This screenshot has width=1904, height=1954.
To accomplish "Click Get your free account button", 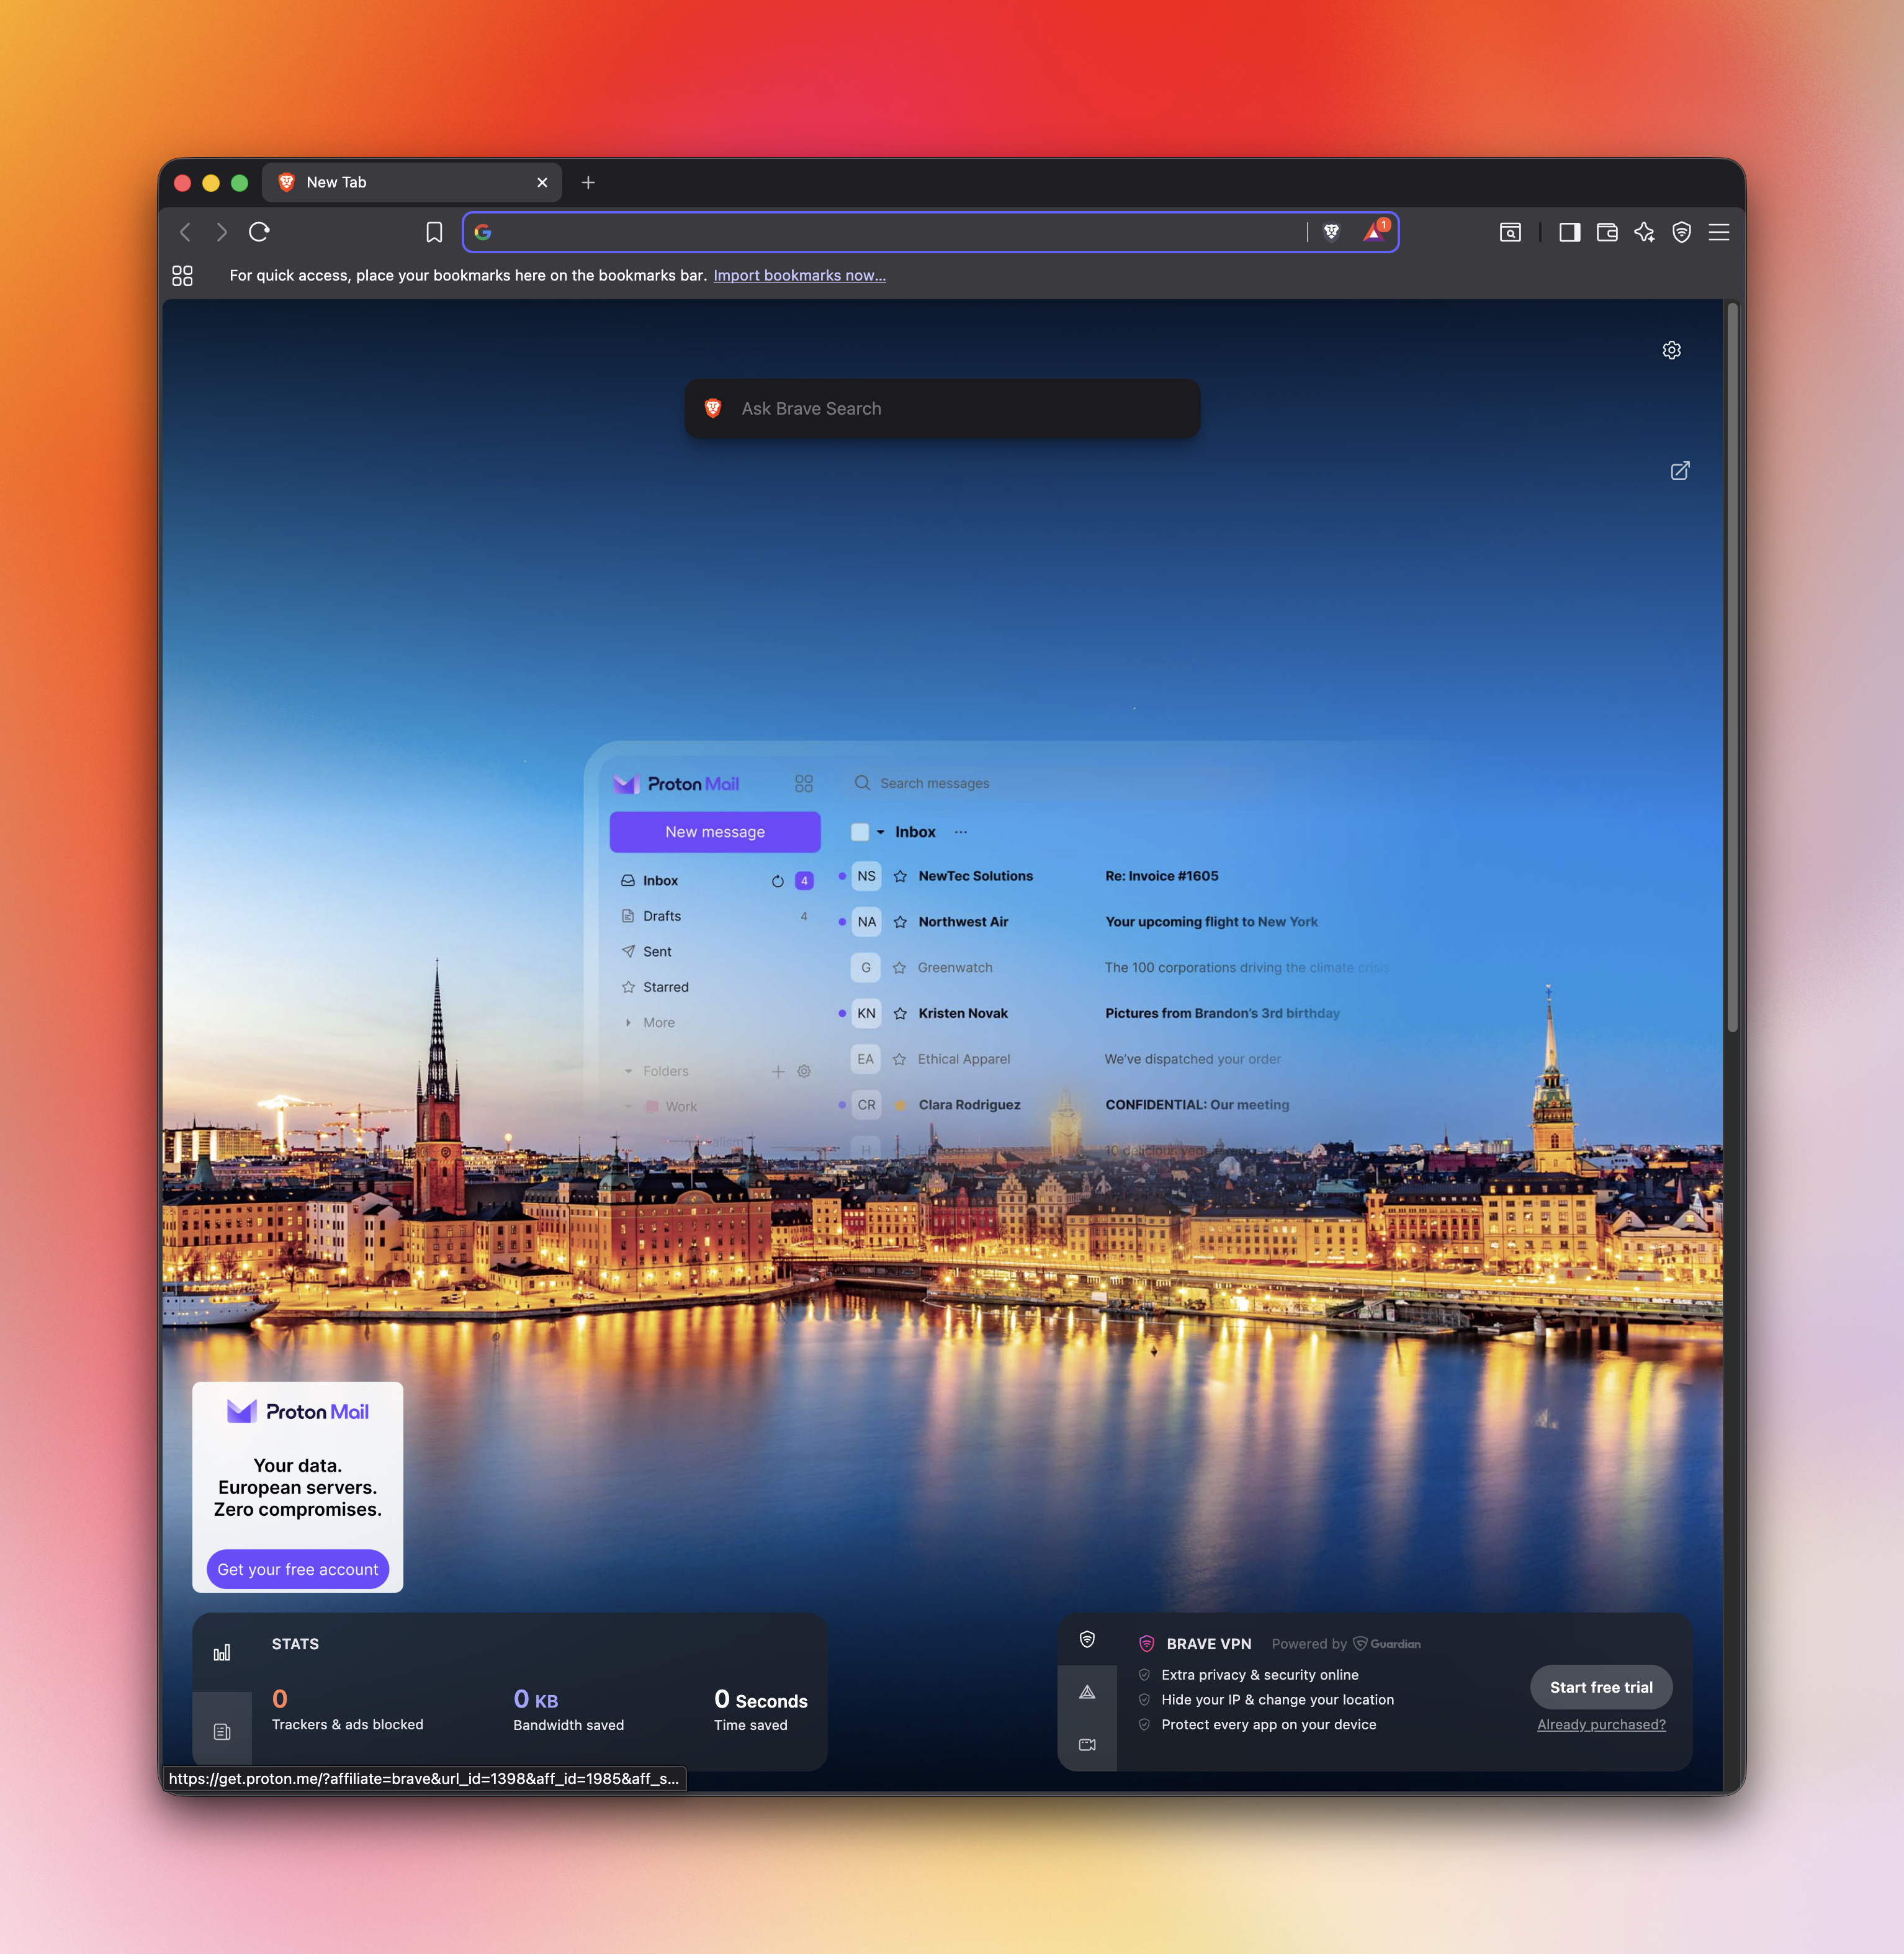I will point(297,1569).
